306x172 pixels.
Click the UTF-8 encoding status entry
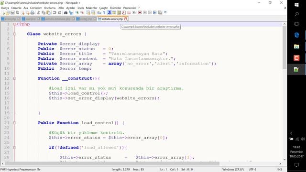coord(252,170)
